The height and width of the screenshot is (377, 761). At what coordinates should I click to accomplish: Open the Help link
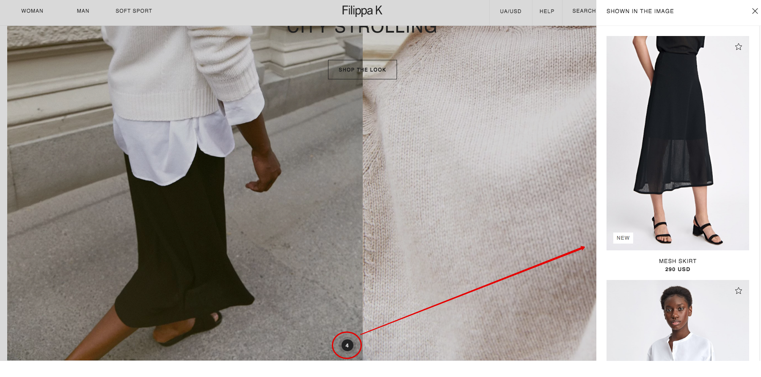point(547,11)
